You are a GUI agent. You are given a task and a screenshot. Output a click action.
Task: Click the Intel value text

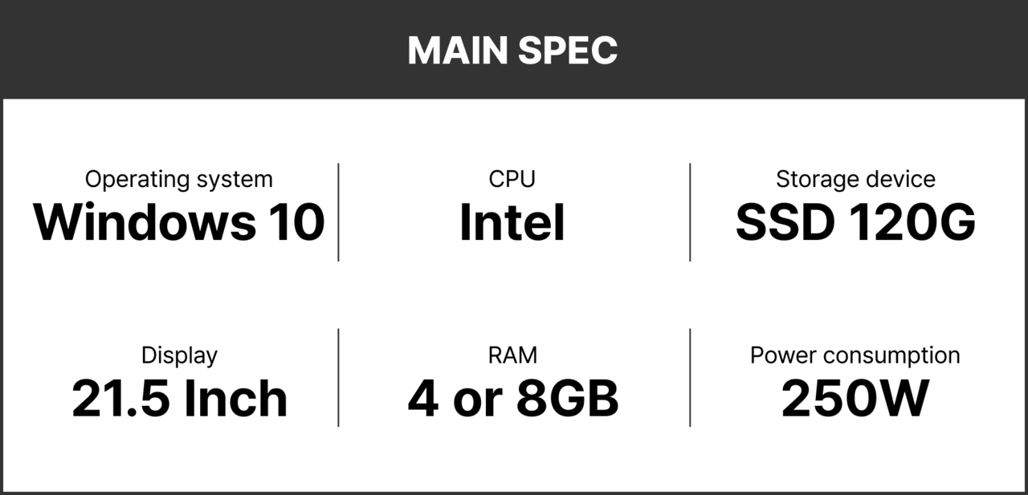[512, 222]
